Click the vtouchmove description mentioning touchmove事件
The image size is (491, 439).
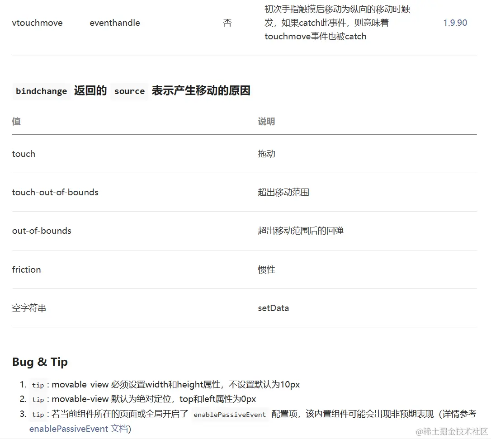pyautogui.click(x=337, y=23)
